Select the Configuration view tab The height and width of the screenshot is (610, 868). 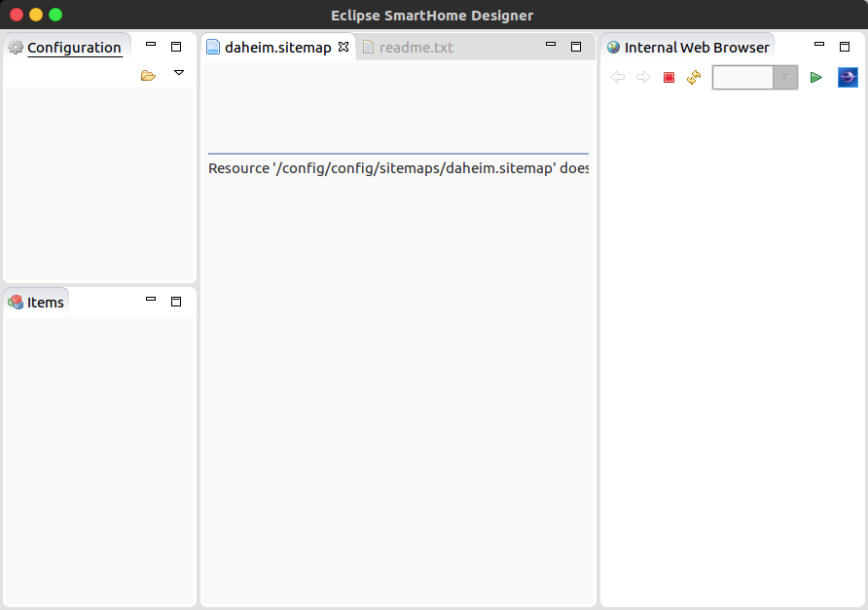[x=66, y=48]
